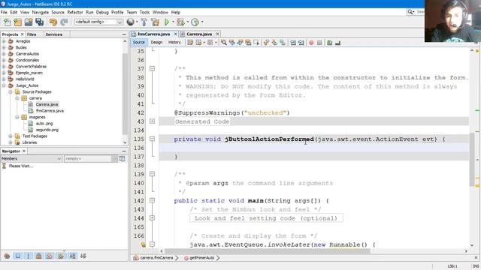
Task: Select frmCarrera.java in project tree
Action: (x=50, y=111)
